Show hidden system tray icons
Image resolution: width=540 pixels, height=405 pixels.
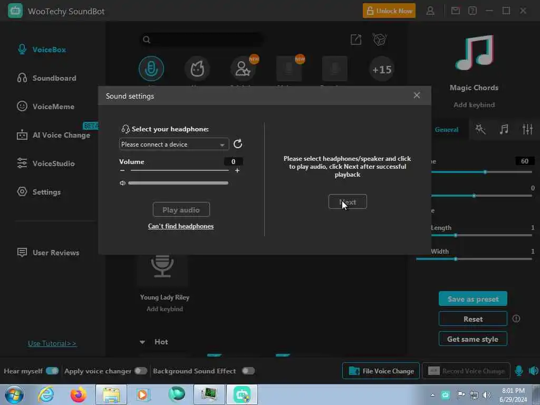[432, 394]
